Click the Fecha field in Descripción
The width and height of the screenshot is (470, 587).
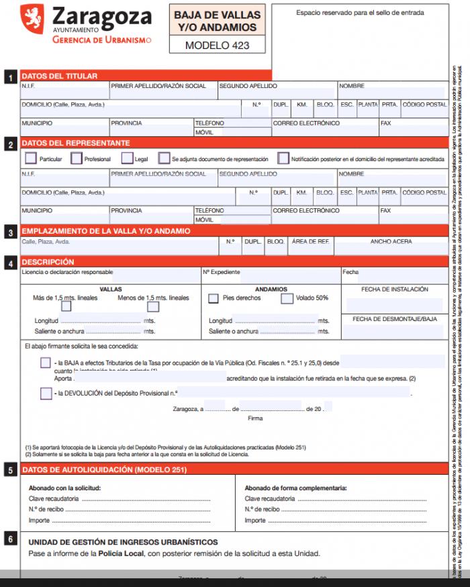[403, 276]
